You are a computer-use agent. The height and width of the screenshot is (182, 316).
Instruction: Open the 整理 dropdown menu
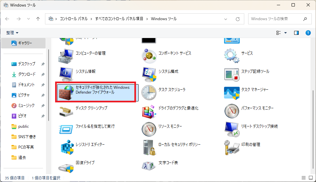click(12, 33)
